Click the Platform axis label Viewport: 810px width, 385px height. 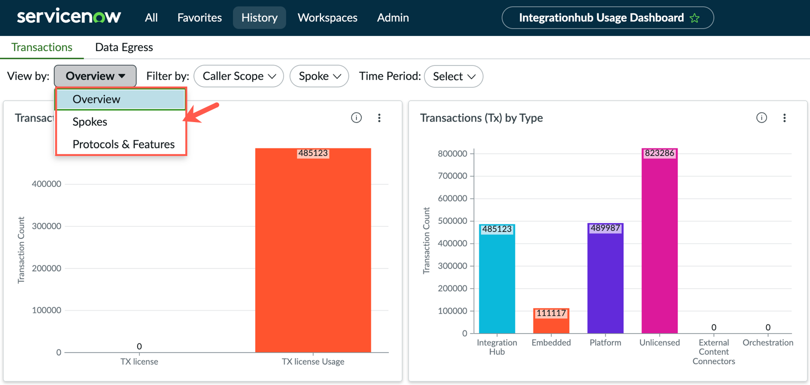(605, 342)
